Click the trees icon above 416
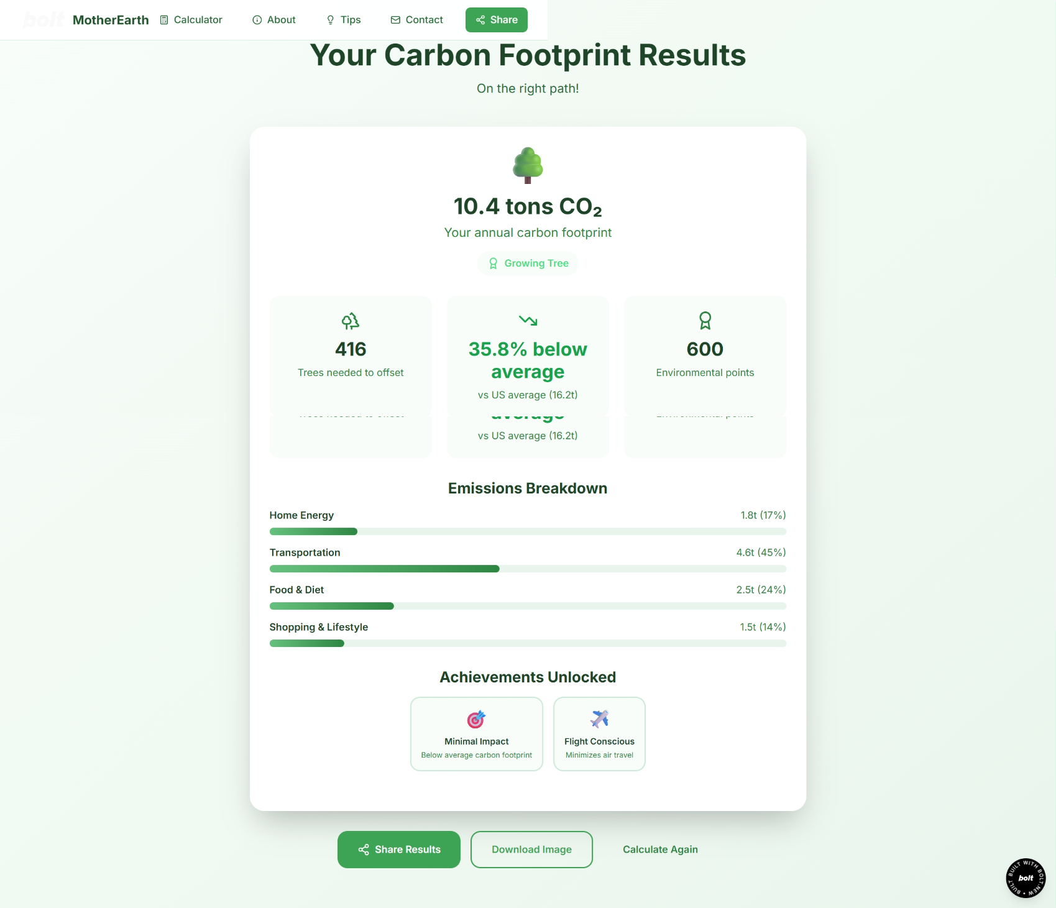Image resolution: width=1056 pixels, height=908 pixels. pos(351,321)
